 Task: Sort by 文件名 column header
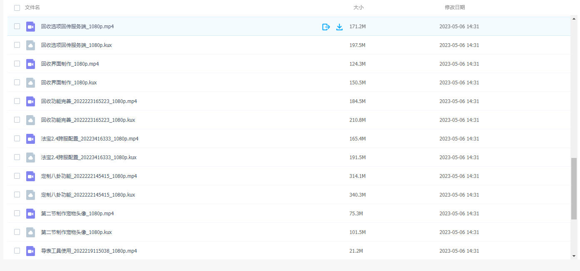(32, 7)
